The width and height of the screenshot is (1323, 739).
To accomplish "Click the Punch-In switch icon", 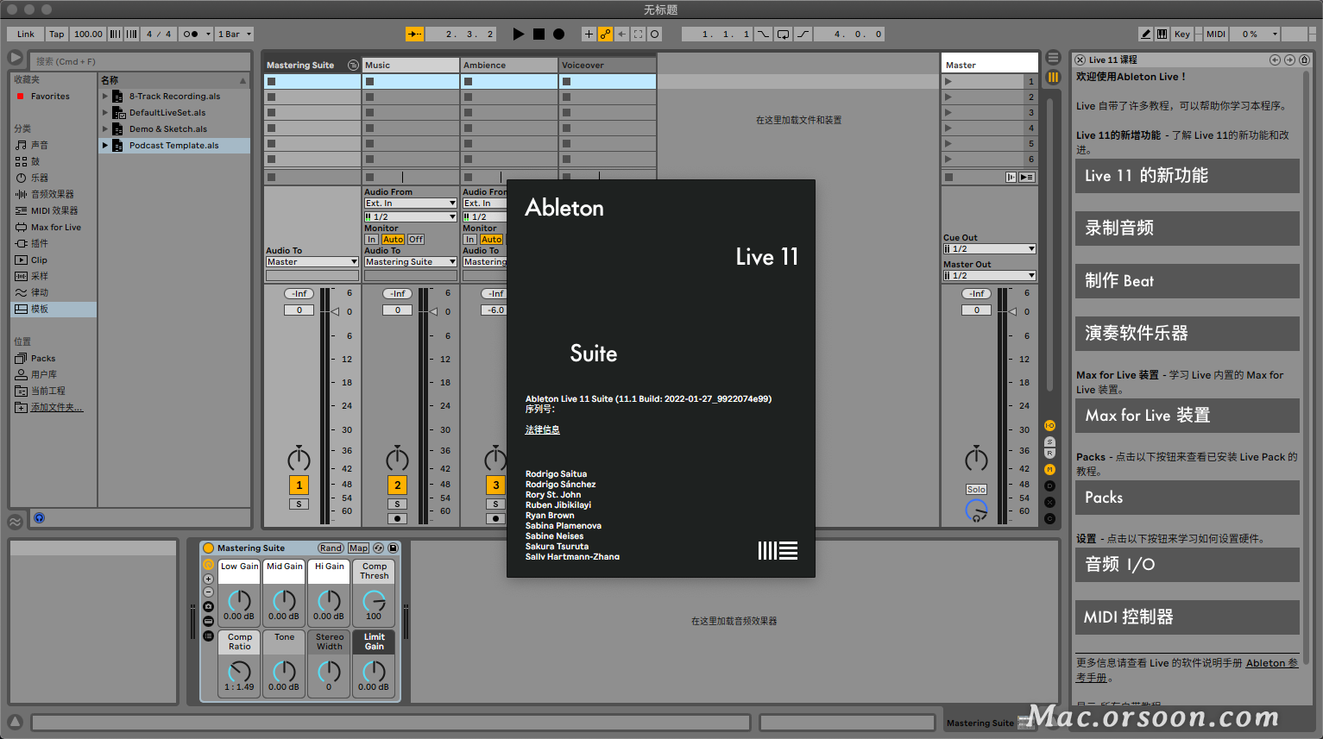I will click(764, 34).
